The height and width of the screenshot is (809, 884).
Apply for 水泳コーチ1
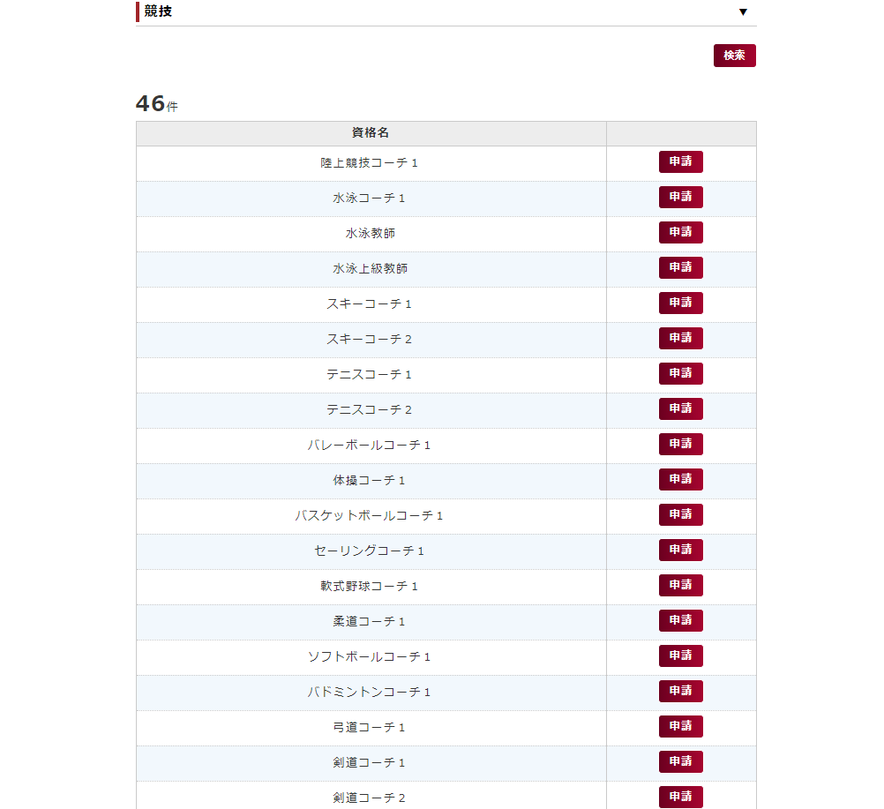(x=680, y=198)
